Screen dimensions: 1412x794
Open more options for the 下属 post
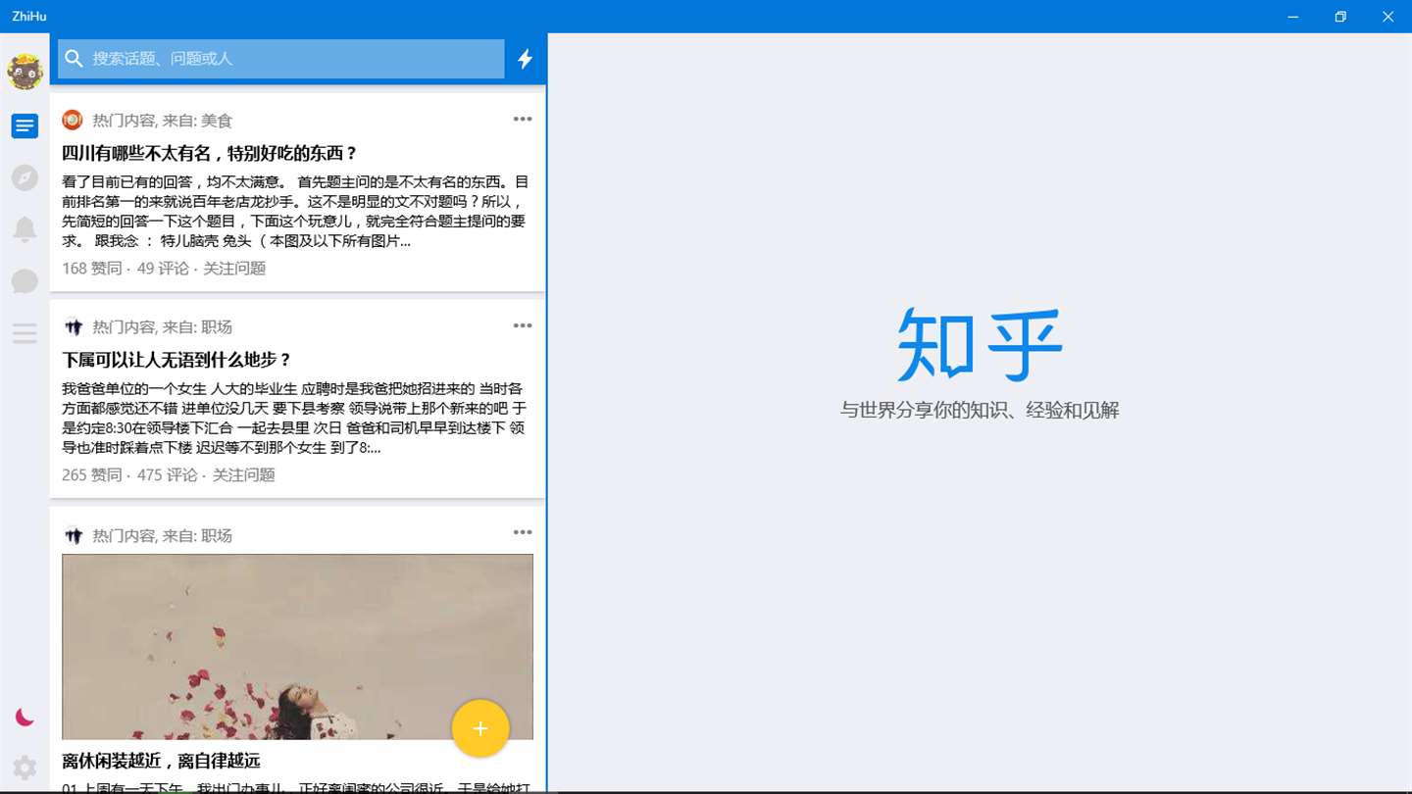click(x=523, y=325)
